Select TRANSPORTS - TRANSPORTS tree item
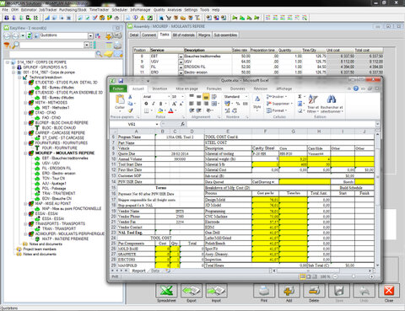 tap(60, 223)
